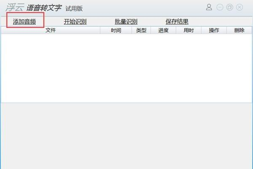
Task: Click the 文件 column header
Action: tap(51, 30)
